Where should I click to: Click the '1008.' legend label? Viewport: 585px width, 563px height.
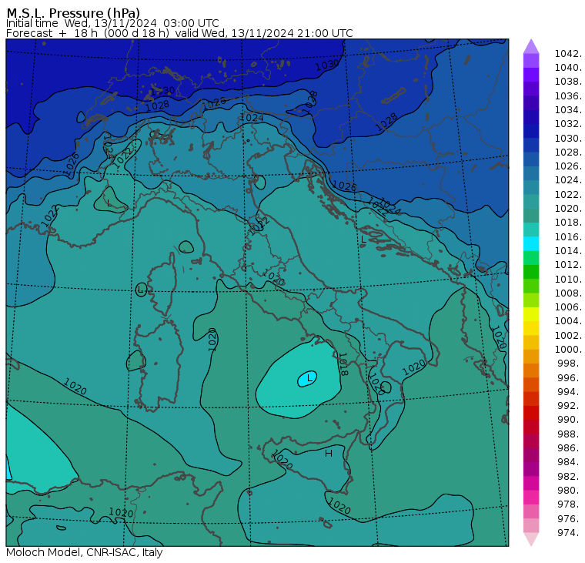(568, 293)
